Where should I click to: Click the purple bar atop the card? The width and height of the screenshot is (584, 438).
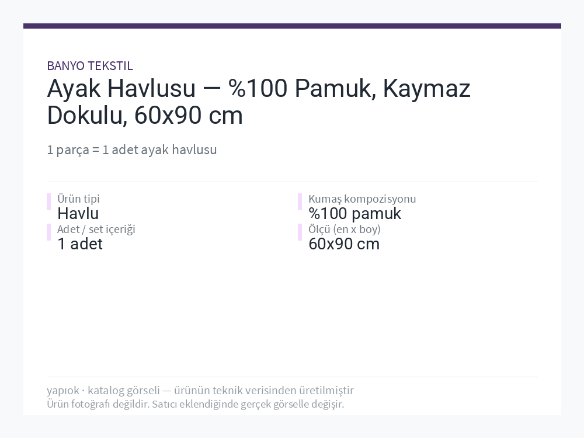click(x=292, y=26)
